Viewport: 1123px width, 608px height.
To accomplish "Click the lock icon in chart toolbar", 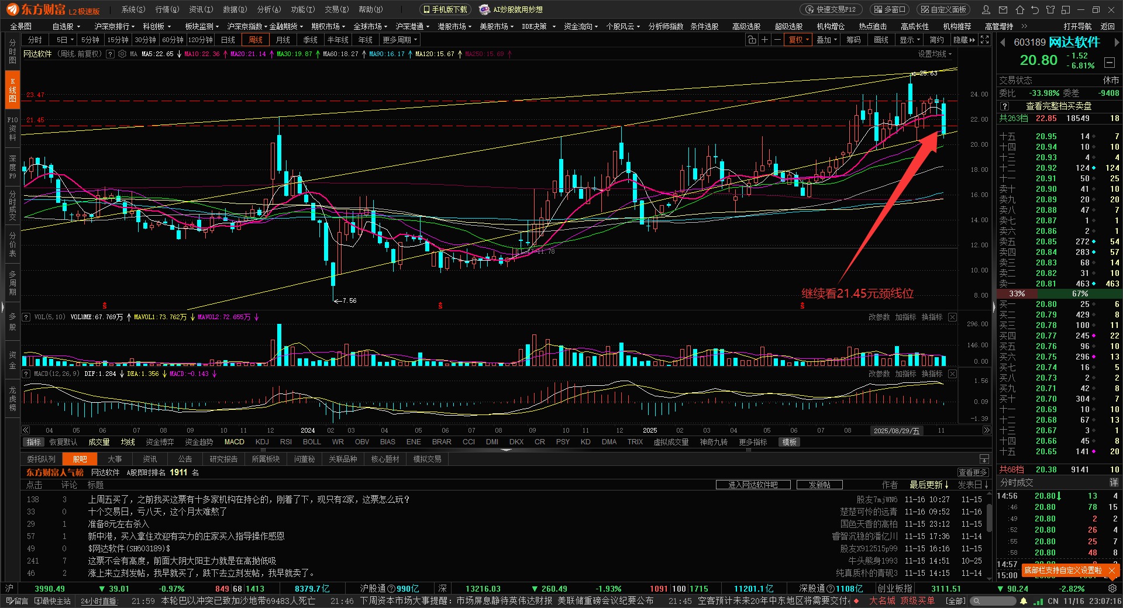I will 752,40.
